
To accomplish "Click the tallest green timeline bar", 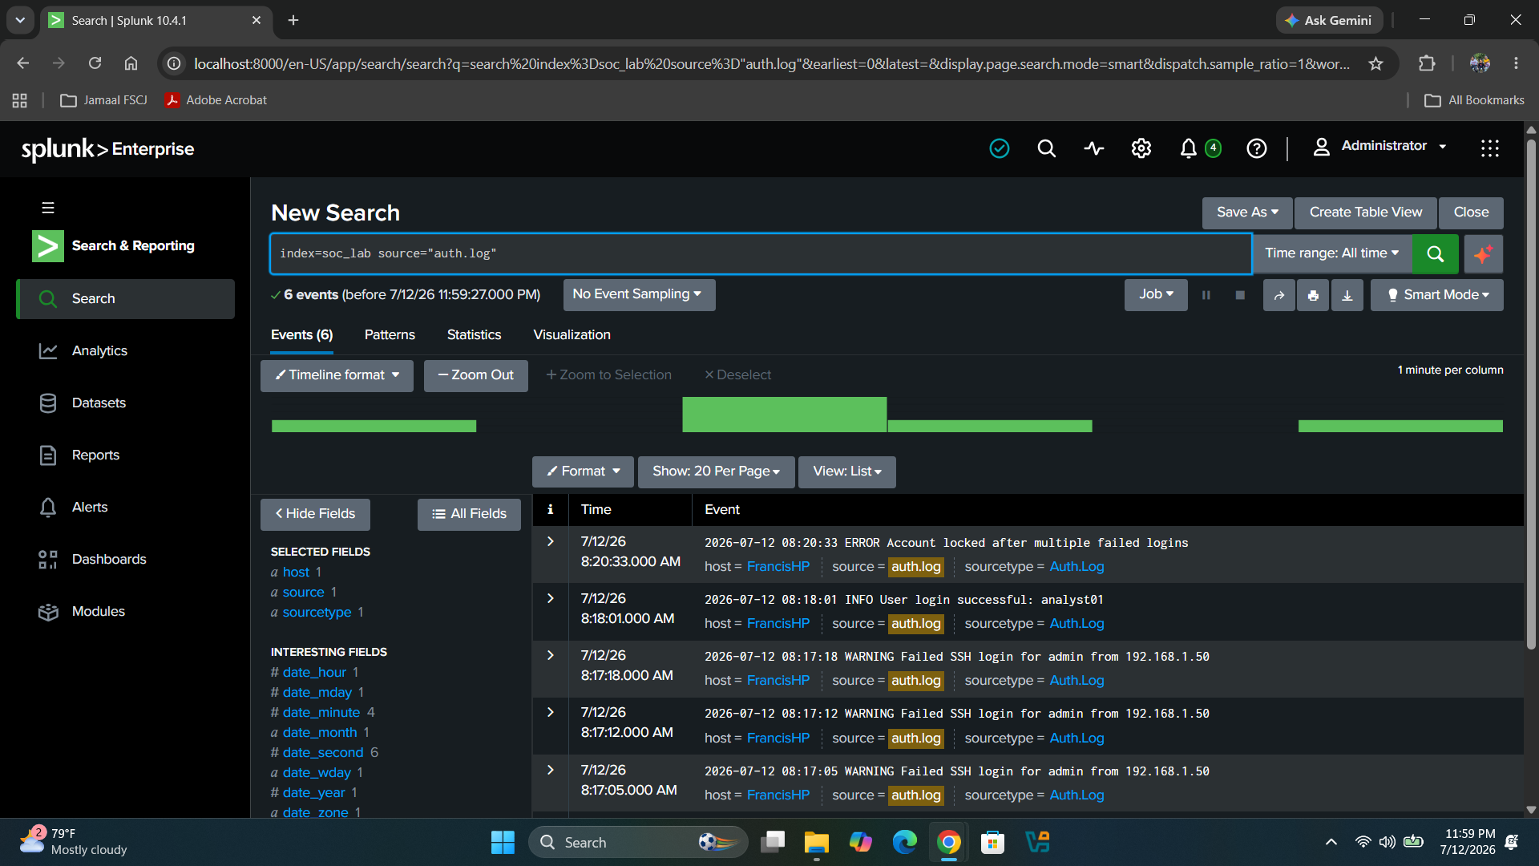I will point(784,415).
